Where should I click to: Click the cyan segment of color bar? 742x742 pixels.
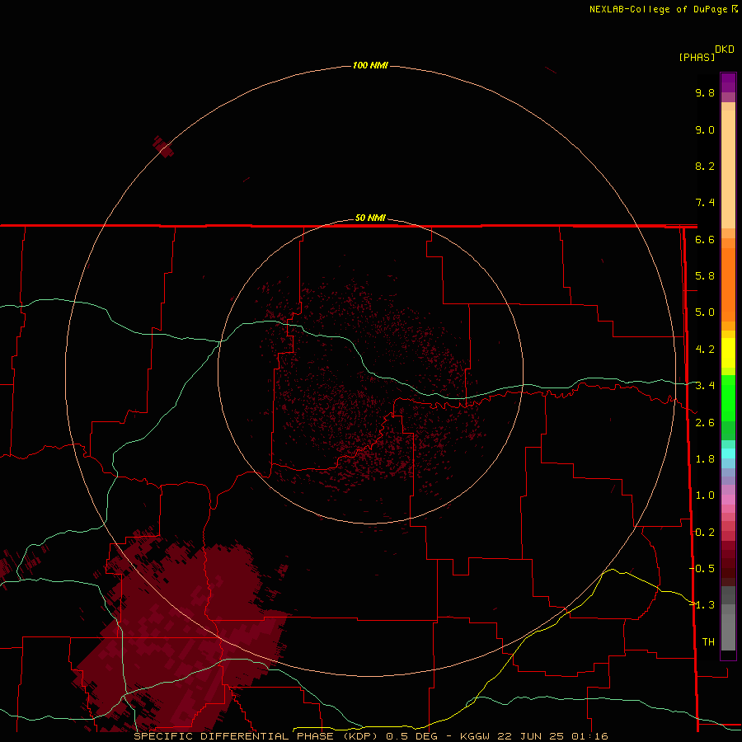point(728,453)
